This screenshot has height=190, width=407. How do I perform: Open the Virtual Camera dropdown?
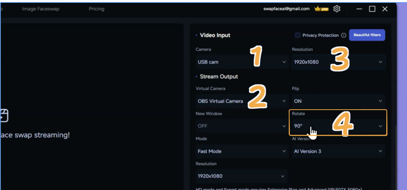tap(242, 101)
